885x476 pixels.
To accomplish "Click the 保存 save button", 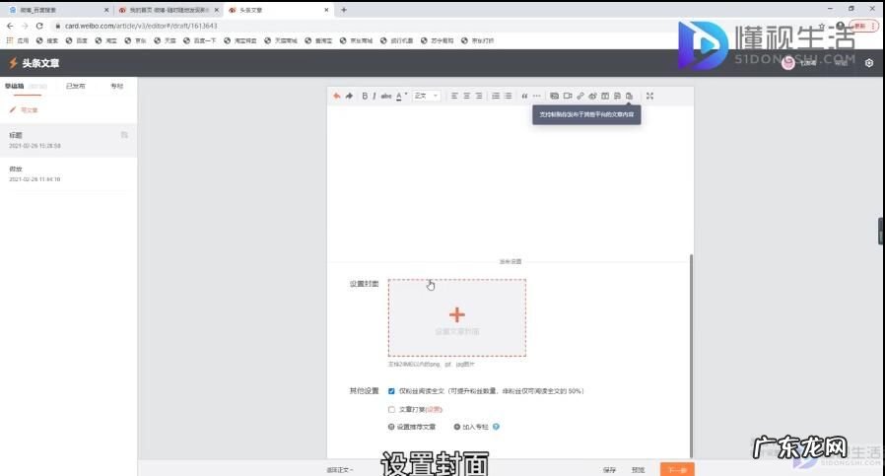I will [610, 470].
